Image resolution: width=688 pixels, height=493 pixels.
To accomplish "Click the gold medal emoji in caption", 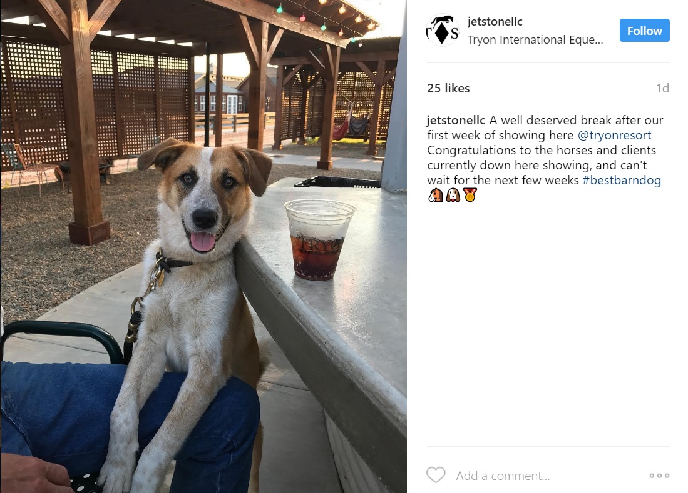I will point(470,196).
